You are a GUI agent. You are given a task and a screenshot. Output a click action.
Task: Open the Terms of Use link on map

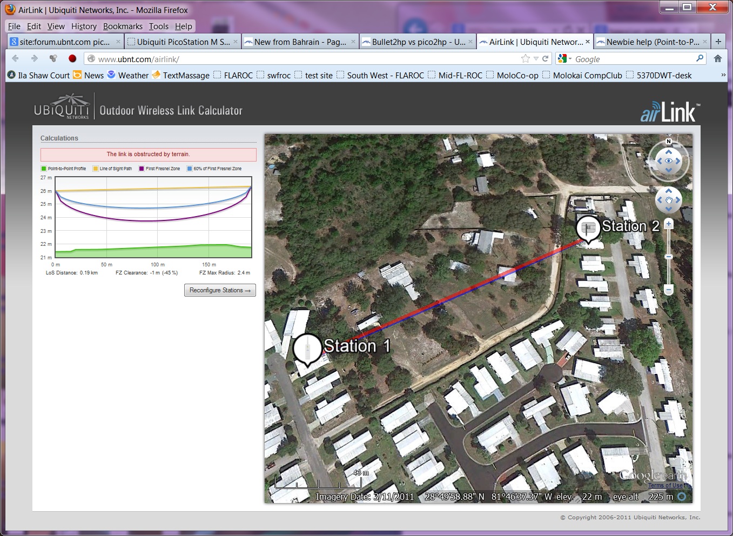pyautogui.click(x=665, y=485)
